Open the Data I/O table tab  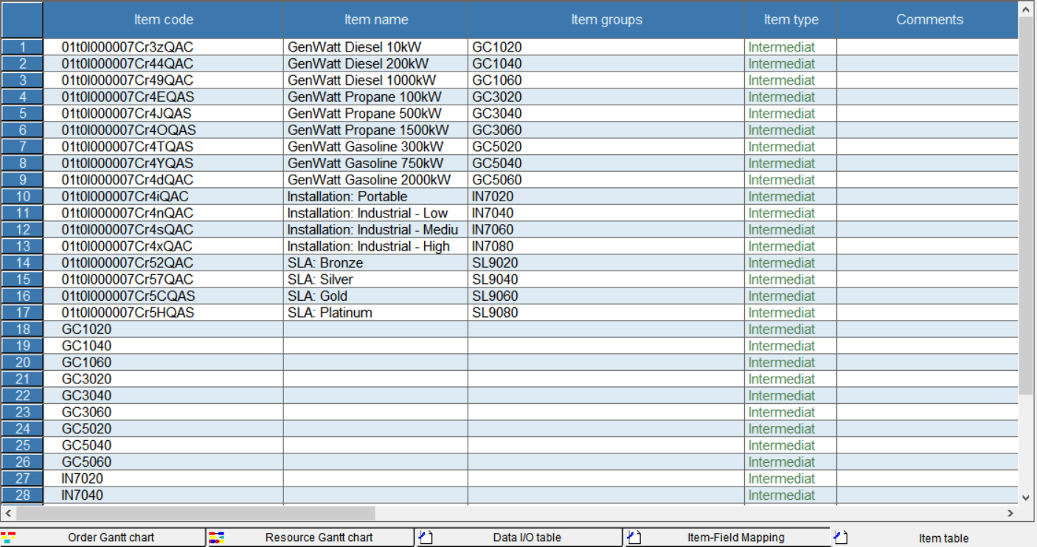pos(527,537)
